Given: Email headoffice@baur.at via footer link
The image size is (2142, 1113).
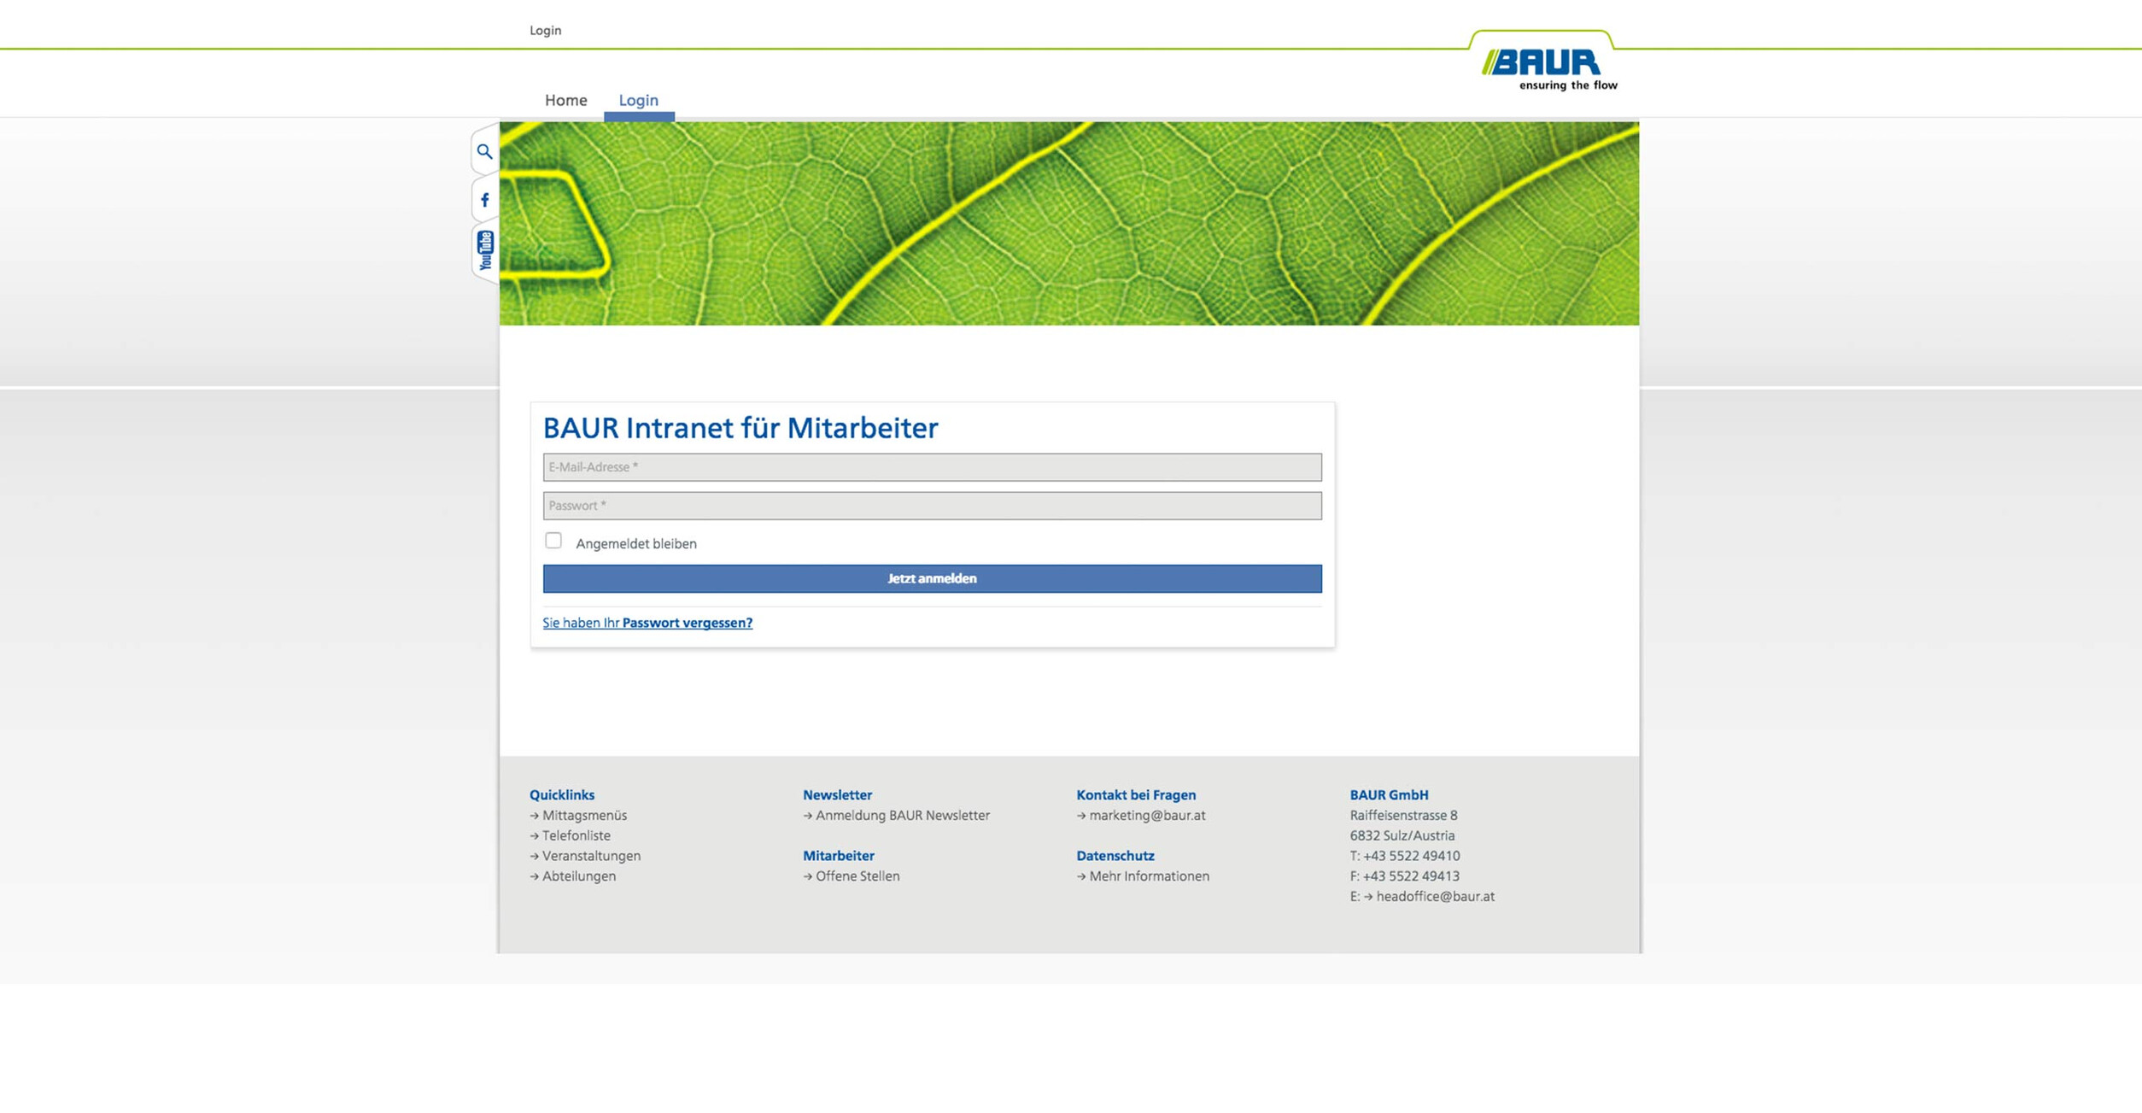Looking at the screenshot, I should point(1435,897).
